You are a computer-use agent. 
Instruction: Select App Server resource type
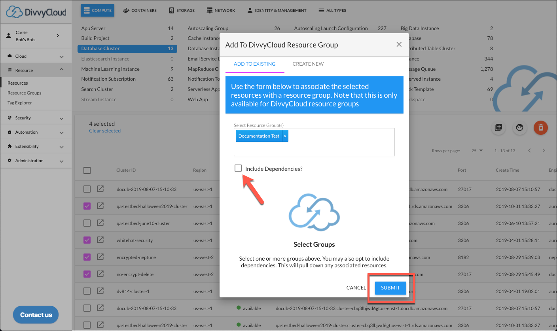point(127,28)
